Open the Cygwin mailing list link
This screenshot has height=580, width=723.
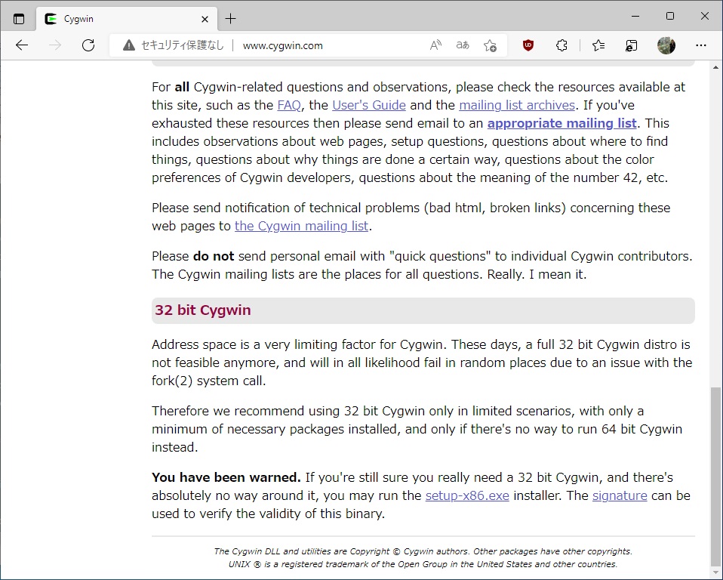(302, 226)
